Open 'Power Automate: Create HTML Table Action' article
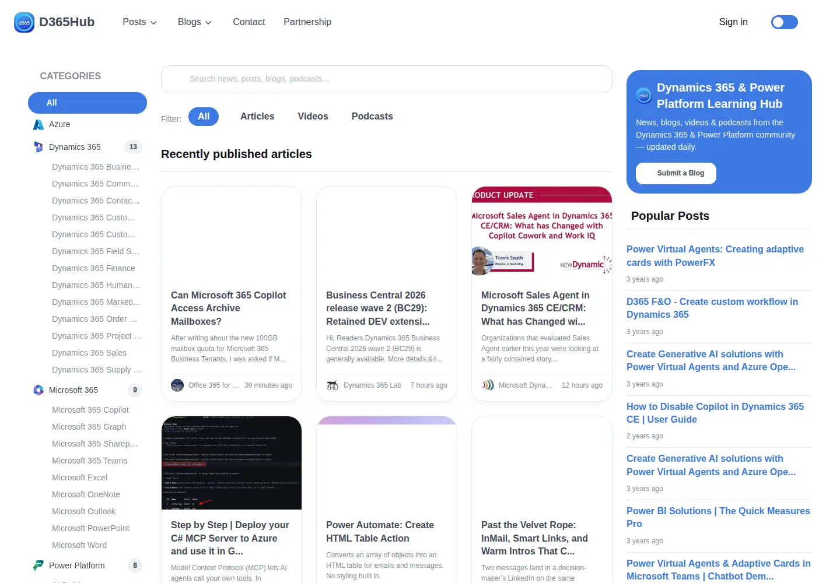This screenshot has width=840, height=583. [380, 532]
